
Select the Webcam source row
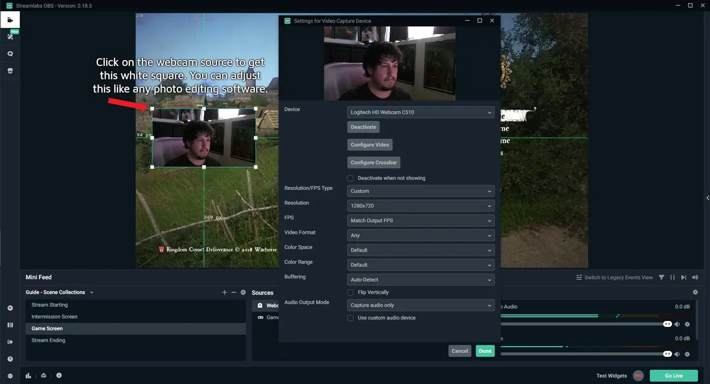click(x=266, y=305)
